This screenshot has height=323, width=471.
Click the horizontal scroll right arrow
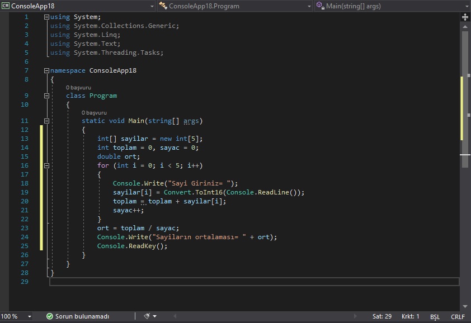pyautogui.click(x=355, y=316)
